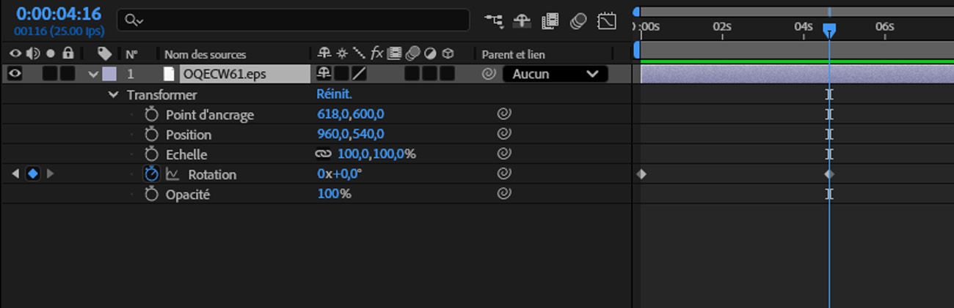Toggle lock box on OQECW61.eps layer
This screenshot has width=954, height=308.
pyautogui.click(x=68, y=74)
